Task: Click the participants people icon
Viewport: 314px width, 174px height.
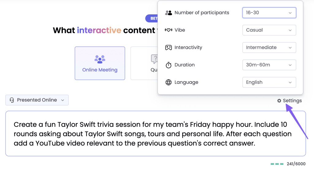Action: (168, 13)
